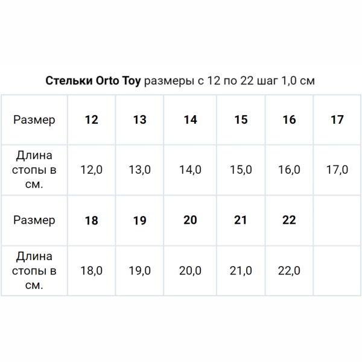Viewport: 362px width, 362px height.
Task: Select the bold size 21 header cell
Action: click(x=241, y=220)
